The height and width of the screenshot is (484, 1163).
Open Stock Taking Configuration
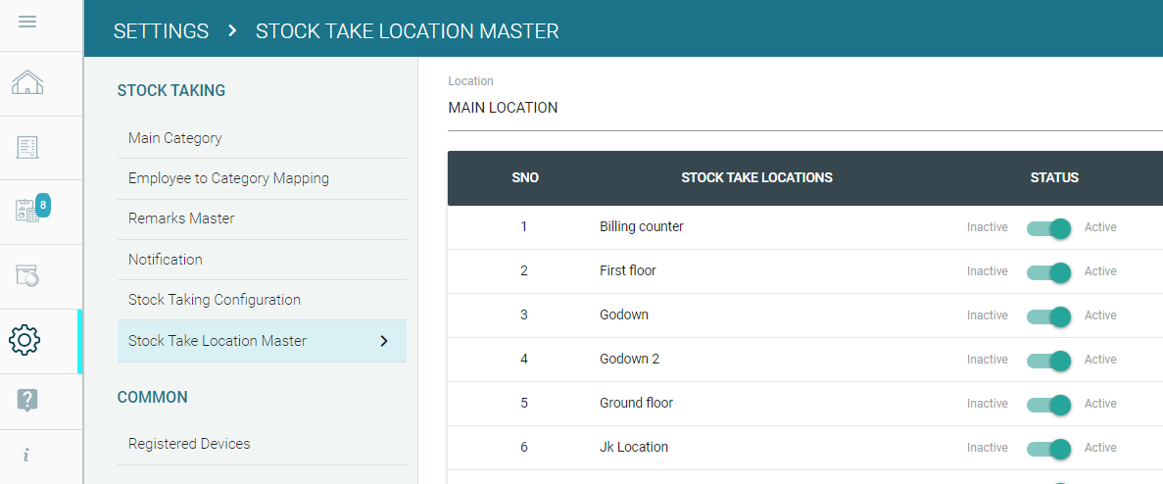point(215,300)
